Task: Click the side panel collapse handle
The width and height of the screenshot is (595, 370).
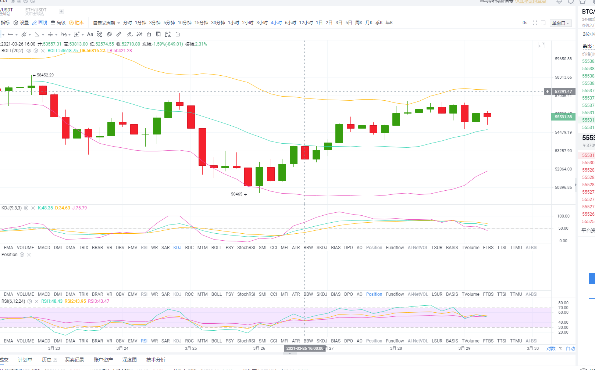Action: click(576, 184)
